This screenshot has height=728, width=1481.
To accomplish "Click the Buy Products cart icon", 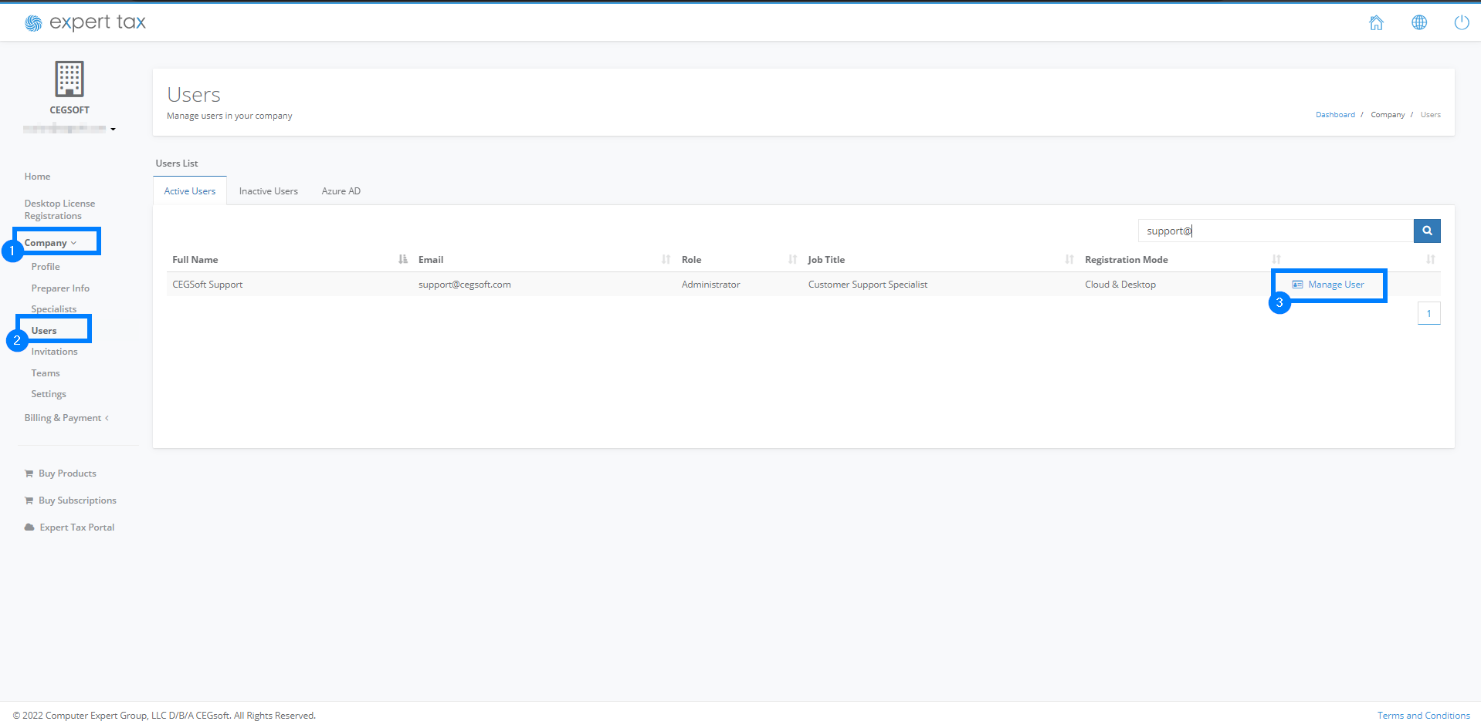I will 29,474.
